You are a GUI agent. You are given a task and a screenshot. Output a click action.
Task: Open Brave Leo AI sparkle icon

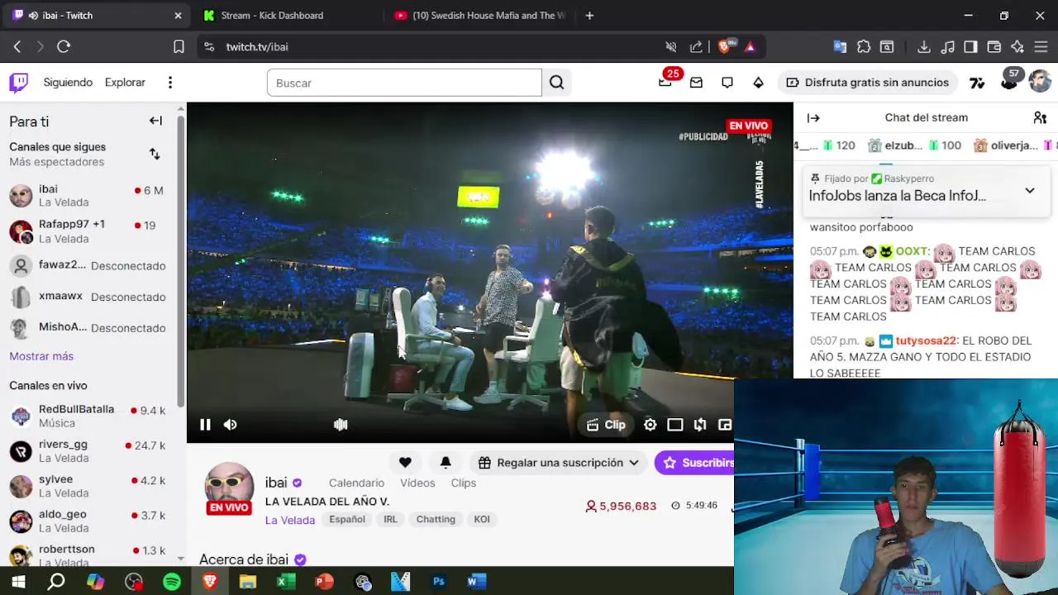(1017, 47)
